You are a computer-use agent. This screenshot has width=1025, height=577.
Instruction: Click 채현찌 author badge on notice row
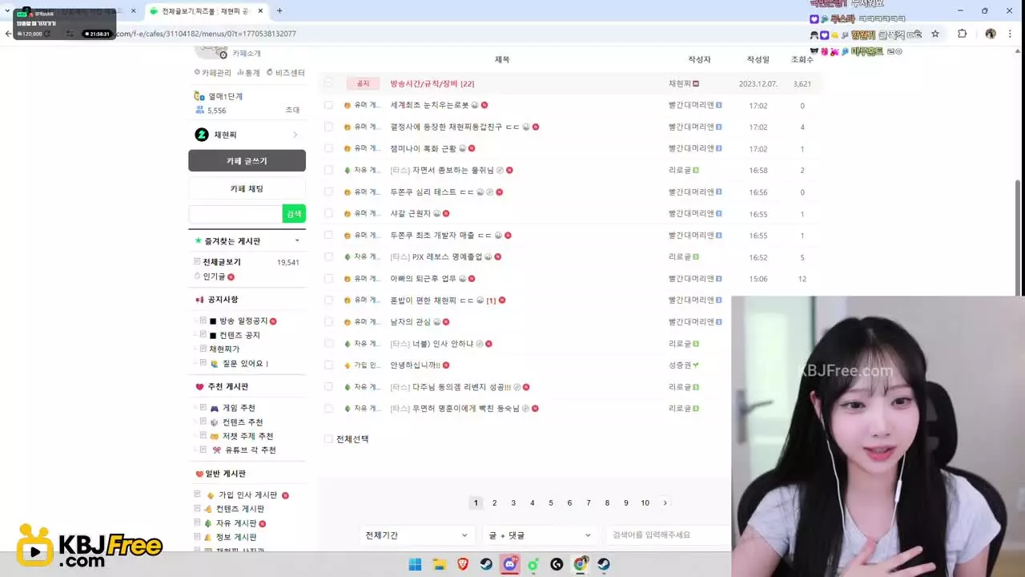pyautogui.click(x=696, y=83)
